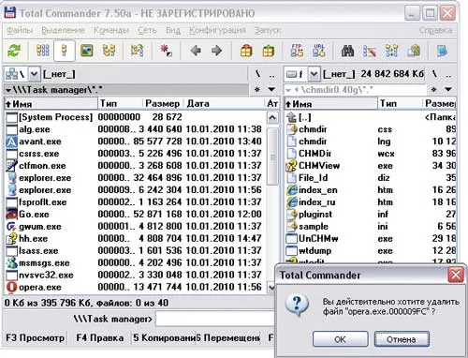Click the index_en browser icon
The image size is (468, 358).
pyautogui.click(x=291, y=190)
